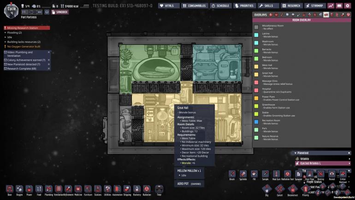The width and height of the screenshot is (355, 200).
Task: Open the Priorities menu
Action: [244, 6]
